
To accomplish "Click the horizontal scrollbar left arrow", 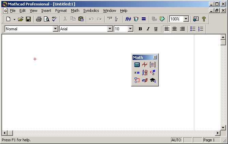I will click(x=4, y=133).
